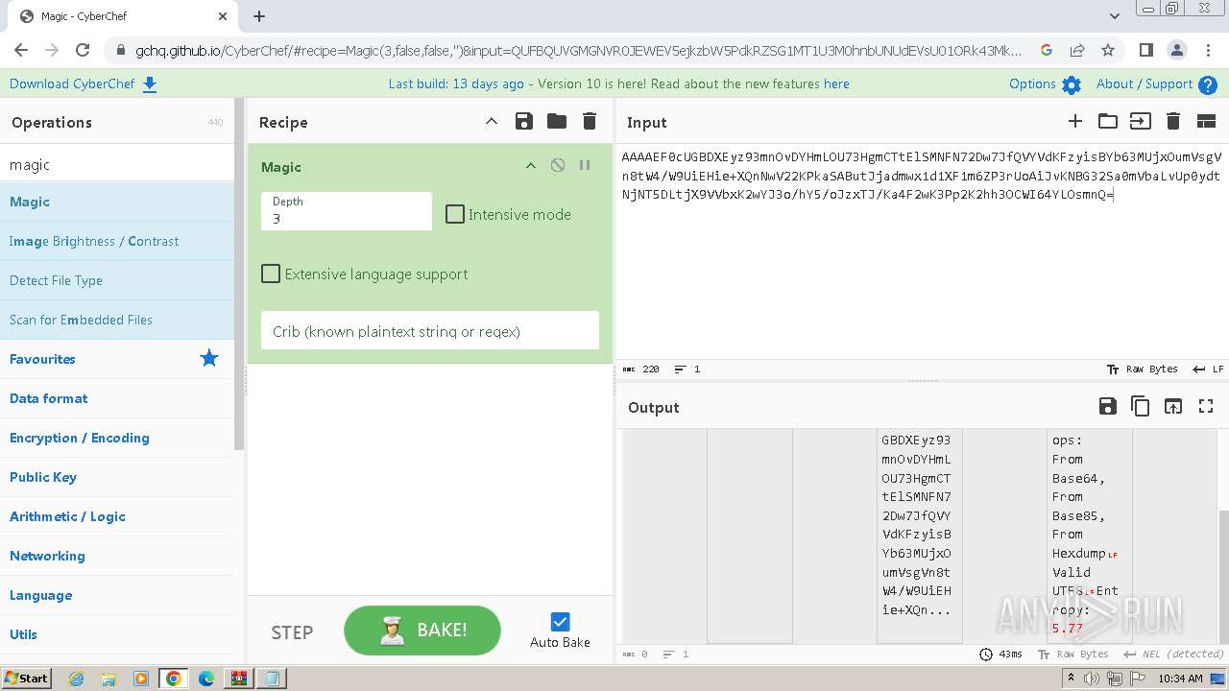
Task: Toggle the Auto Bake checkbox
Action: (x=561, y=622)
